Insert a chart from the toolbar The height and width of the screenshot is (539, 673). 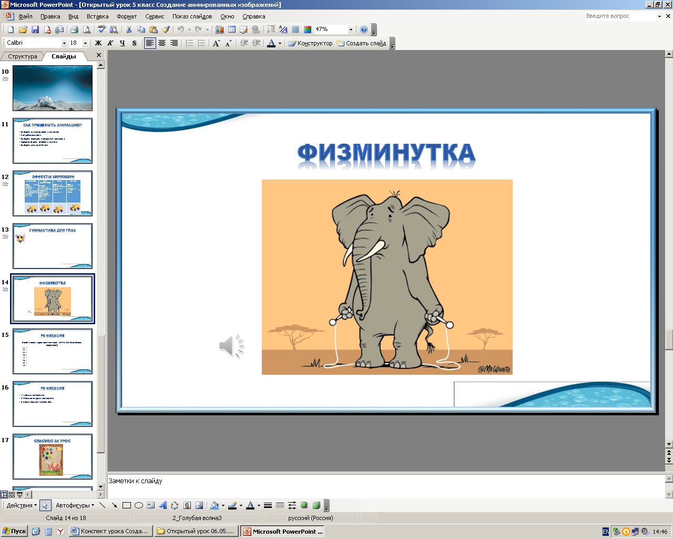[x=219, y=29]
